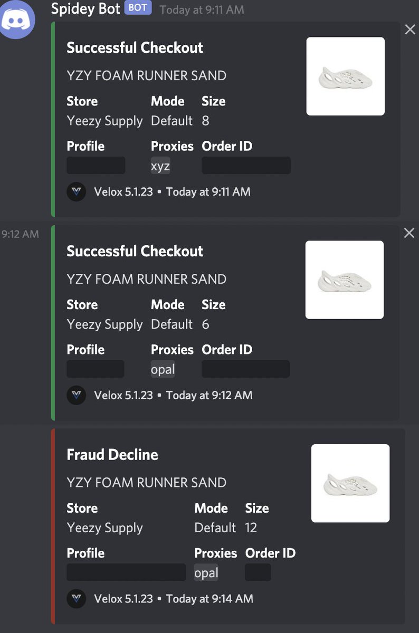
Task: Click the Fraud Decline title
Action: click(x=112, y=455)
